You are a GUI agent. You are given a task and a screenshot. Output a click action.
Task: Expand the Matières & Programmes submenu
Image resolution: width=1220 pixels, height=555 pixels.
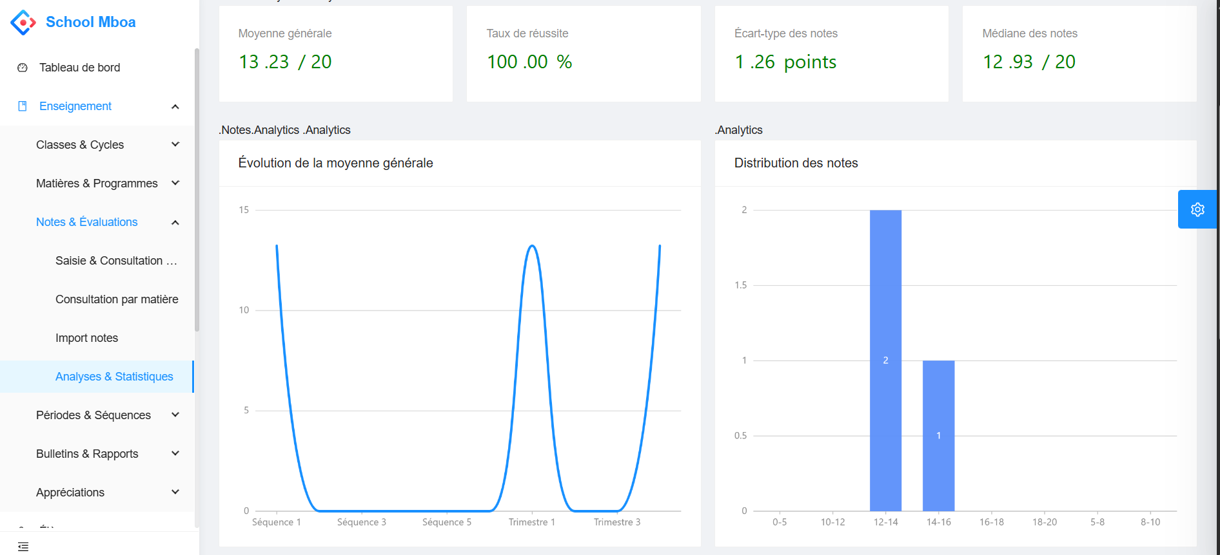pyautogui.click(x=175, y=183)
